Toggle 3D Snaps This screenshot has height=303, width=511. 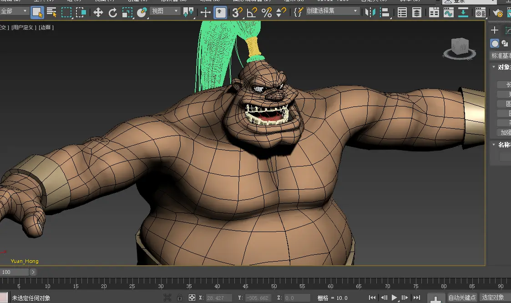click(237, 12)
